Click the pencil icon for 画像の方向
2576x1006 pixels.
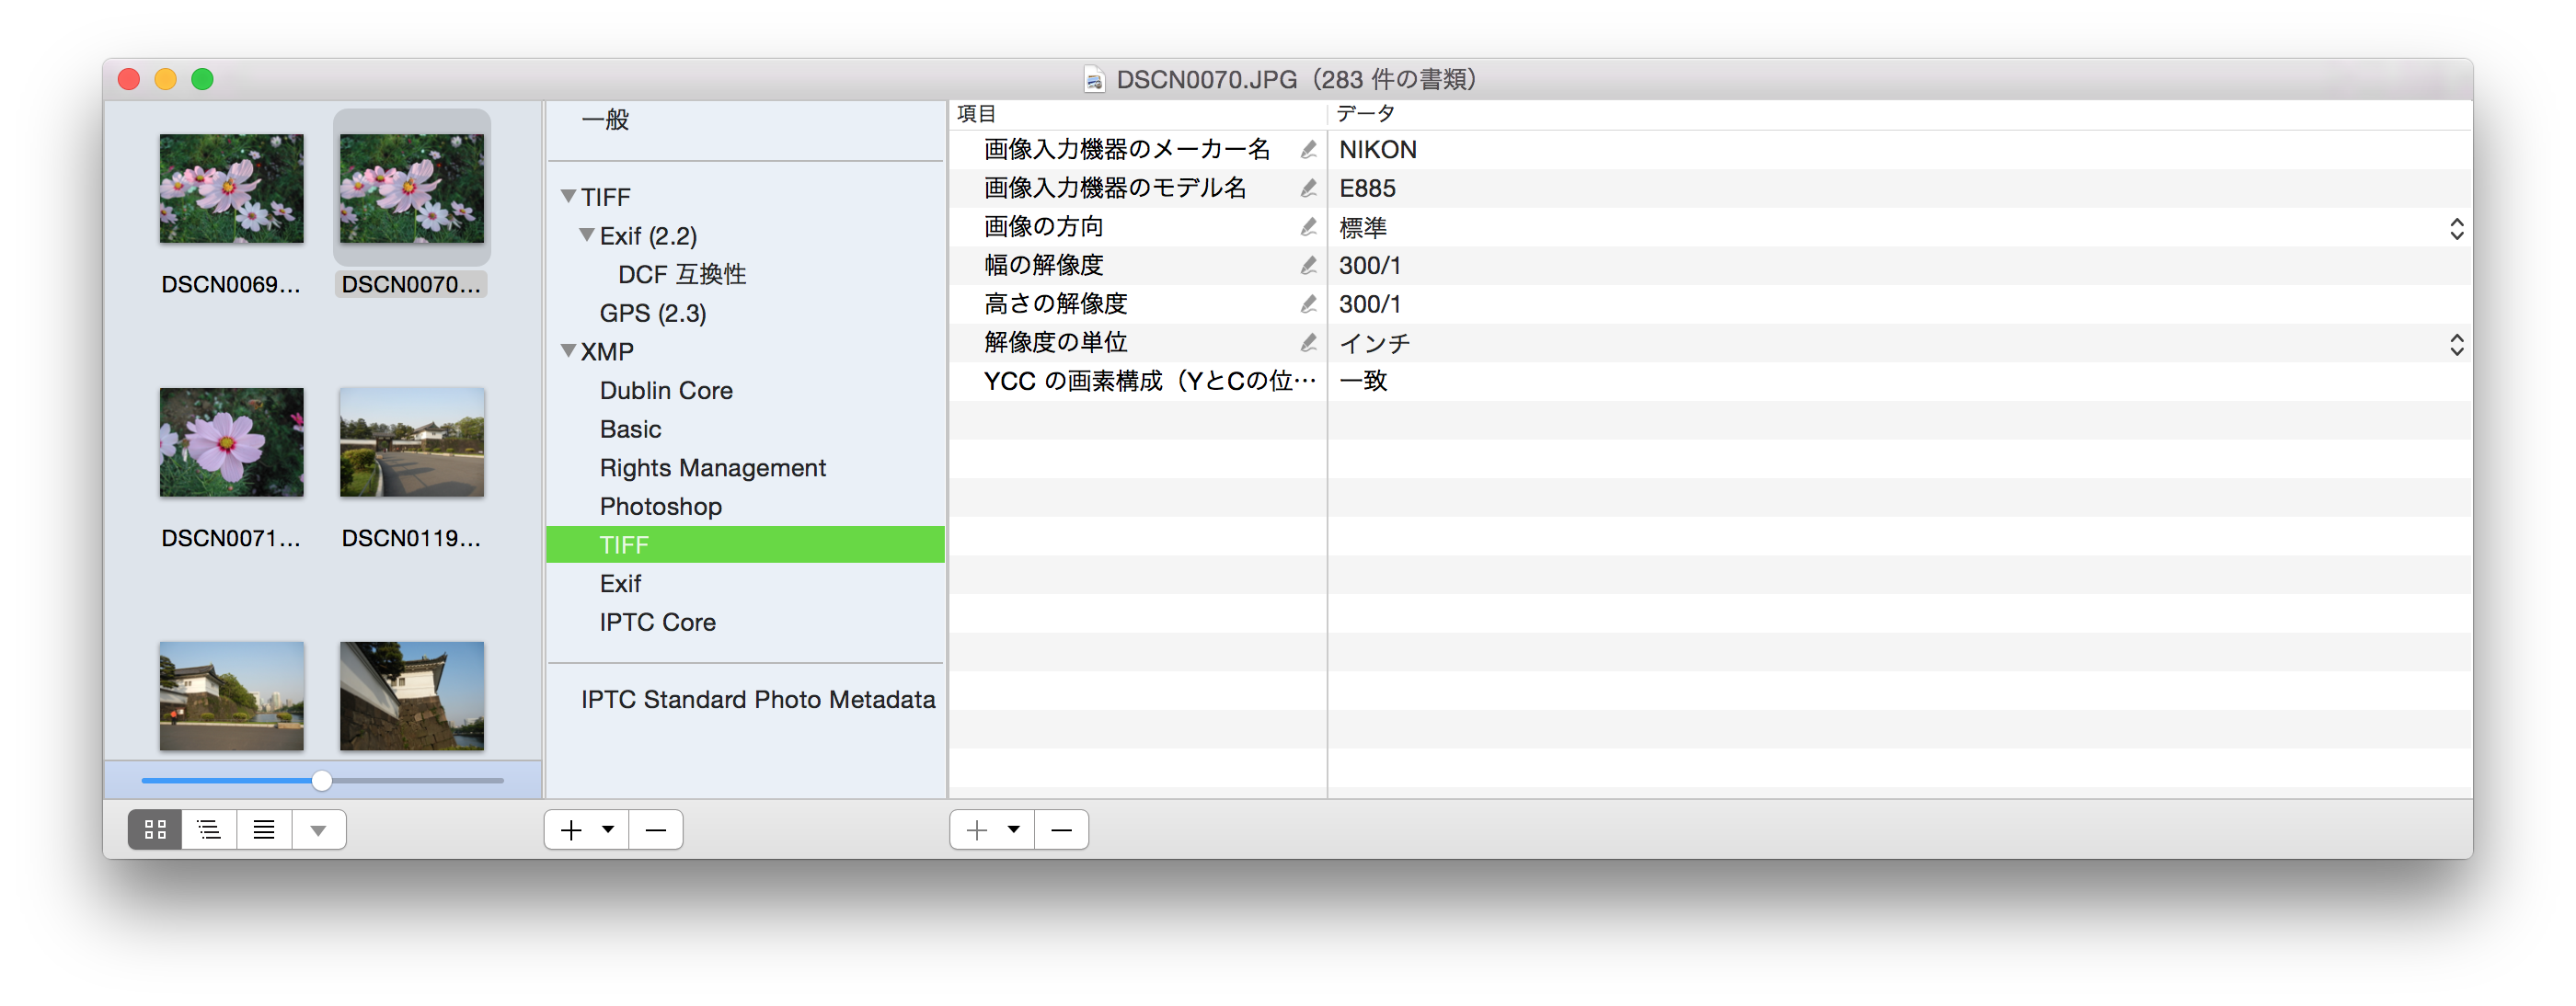point(1308,227)
